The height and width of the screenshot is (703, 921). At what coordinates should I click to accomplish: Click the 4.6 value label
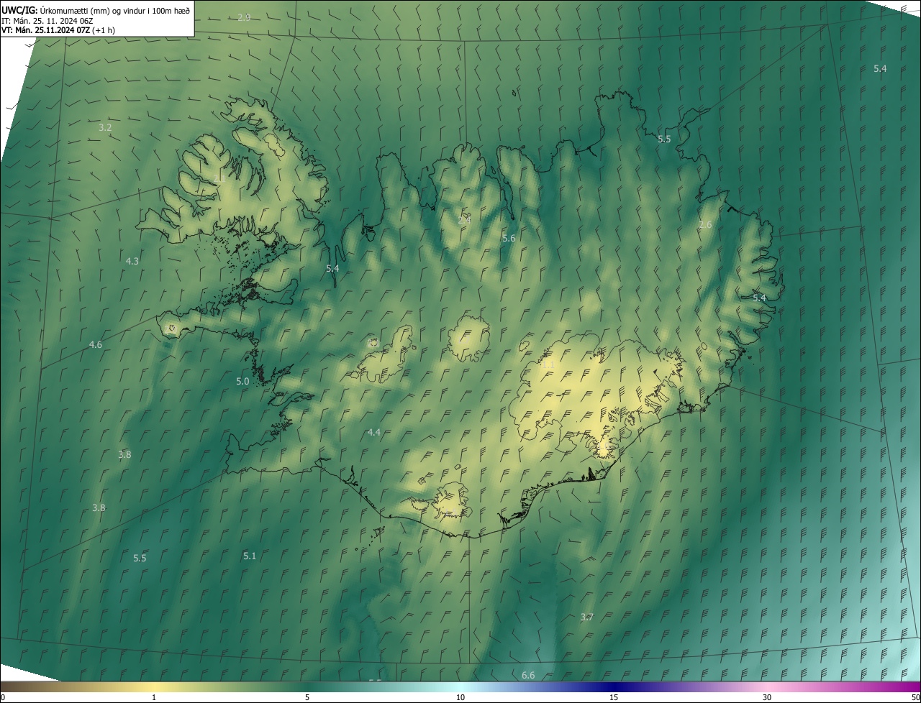point(96,345)
